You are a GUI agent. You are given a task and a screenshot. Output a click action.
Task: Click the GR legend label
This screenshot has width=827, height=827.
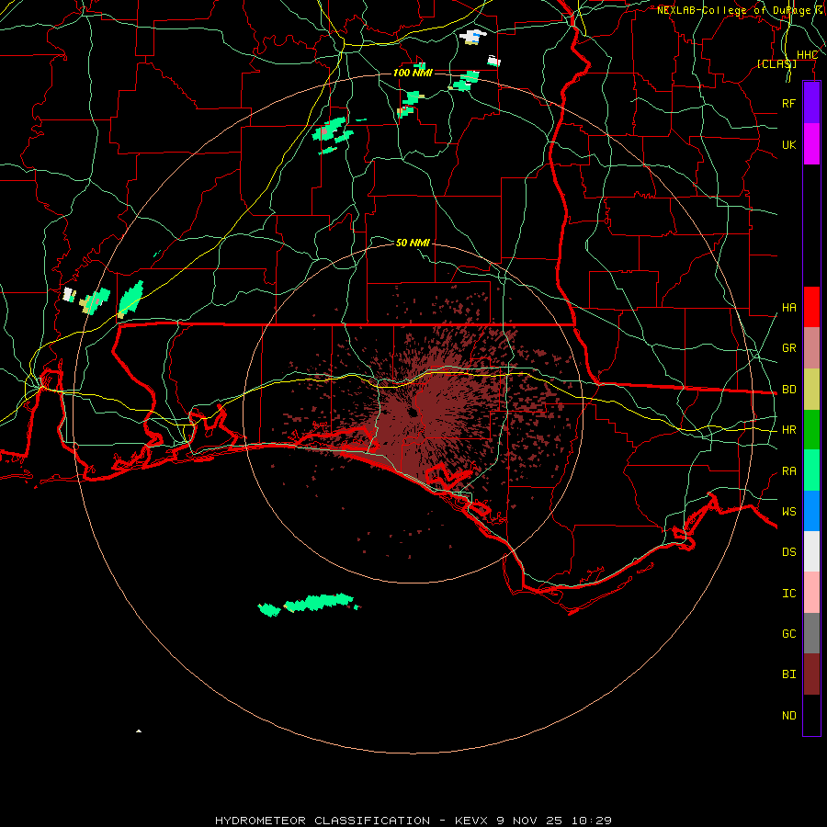[788, 348]
